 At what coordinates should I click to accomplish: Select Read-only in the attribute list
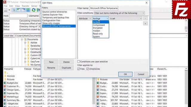(x=101, y=34)
